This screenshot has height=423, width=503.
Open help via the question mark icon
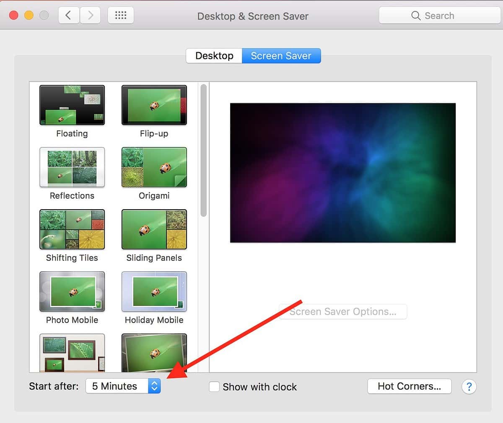[x=469, y=387]
